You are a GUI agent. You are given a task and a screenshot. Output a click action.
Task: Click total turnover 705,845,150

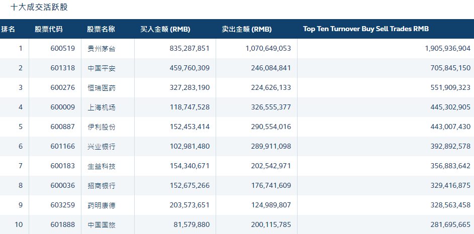(x=450, y=68)
